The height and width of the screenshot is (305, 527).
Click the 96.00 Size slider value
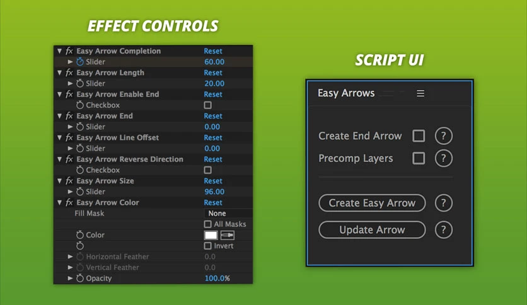coord(214,192)
